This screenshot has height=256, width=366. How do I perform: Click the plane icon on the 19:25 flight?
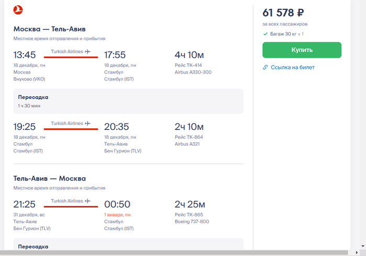[87, 124]
